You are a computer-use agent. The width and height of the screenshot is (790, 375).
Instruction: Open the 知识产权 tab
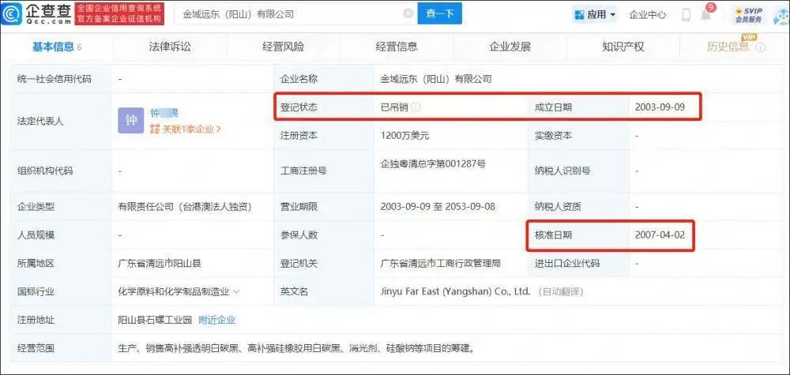pyautogui.click(x=623, y=47)
